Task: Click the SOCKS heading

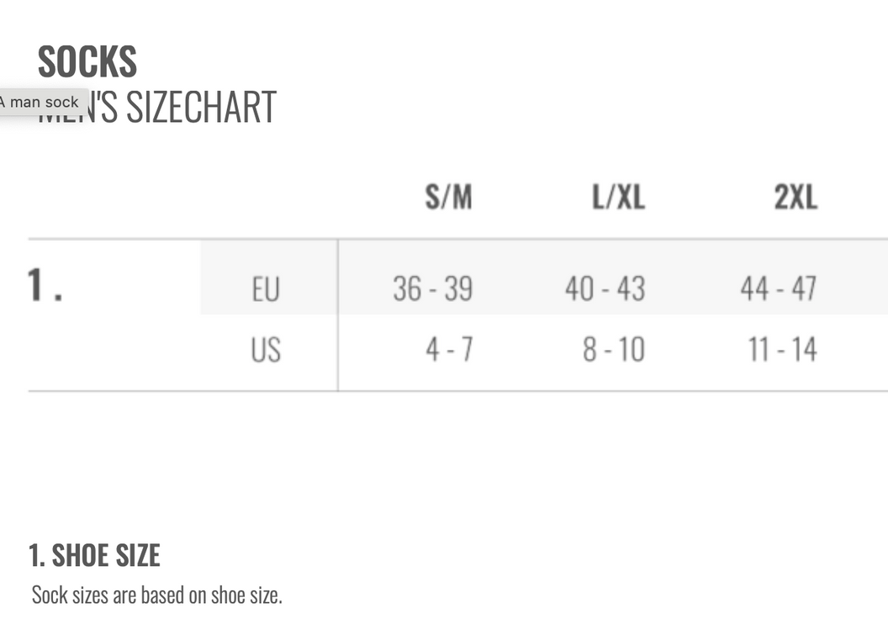Action: click(x=87, y=61)
